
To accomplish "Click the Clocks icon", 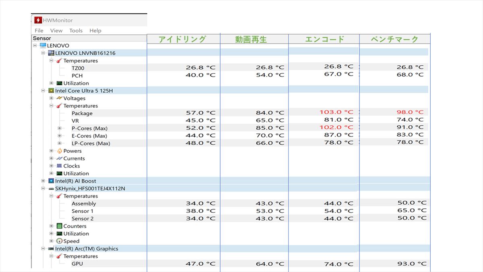I will 59,166.
